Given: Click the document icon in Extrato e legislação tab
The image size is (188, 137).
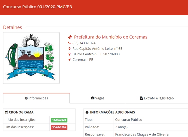Looking at the screenshot, I should pyautogui.click(x=141, y=98).
